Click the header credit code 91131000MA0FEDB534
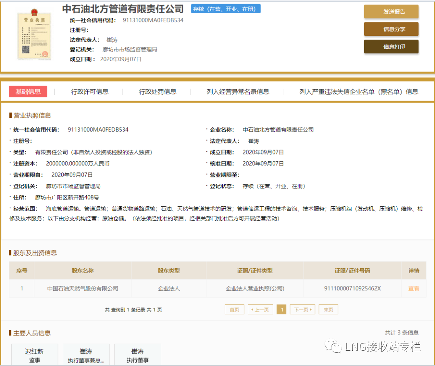The image size is (435, 366). 153,20
